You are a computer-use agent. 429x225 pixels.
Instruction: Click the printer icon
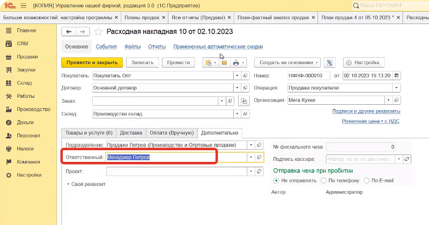click(x=236, y=63)
